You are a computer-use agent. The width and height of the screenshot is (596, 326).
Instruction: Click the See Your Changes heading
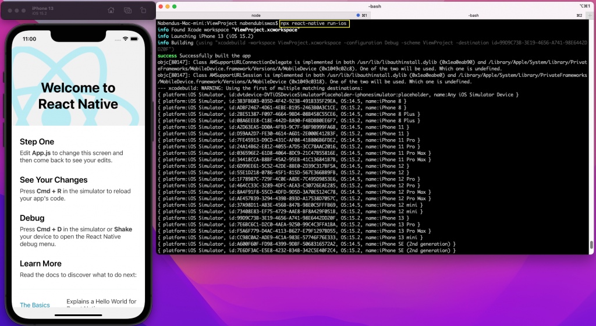(54, 180)
